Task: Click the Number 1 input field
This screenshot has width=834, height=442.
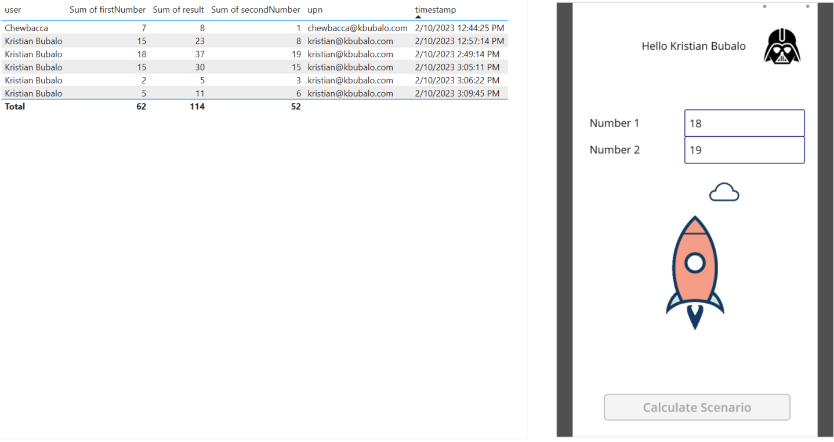Action: point(744,123)
